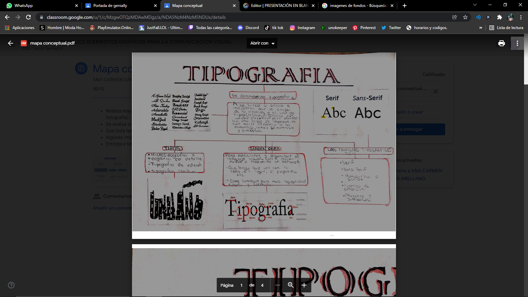Expand the Abrir con dropdown

coord(262,43)
